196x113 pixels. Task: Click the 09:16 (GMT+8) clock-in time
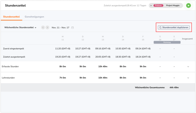(x=103, y=49)
